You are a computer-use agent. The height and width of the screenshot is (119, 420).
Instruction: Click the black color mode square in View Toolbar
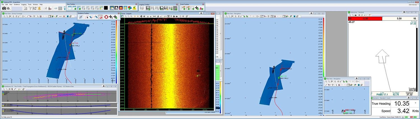[106, 8]
